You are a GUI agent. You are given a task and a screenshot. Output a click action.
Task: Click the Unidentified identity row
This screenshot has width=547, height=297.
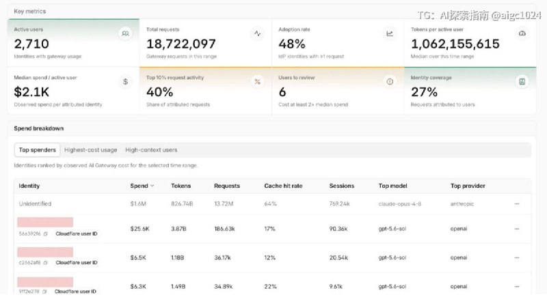pyautogui.click(x=272, y=203)
